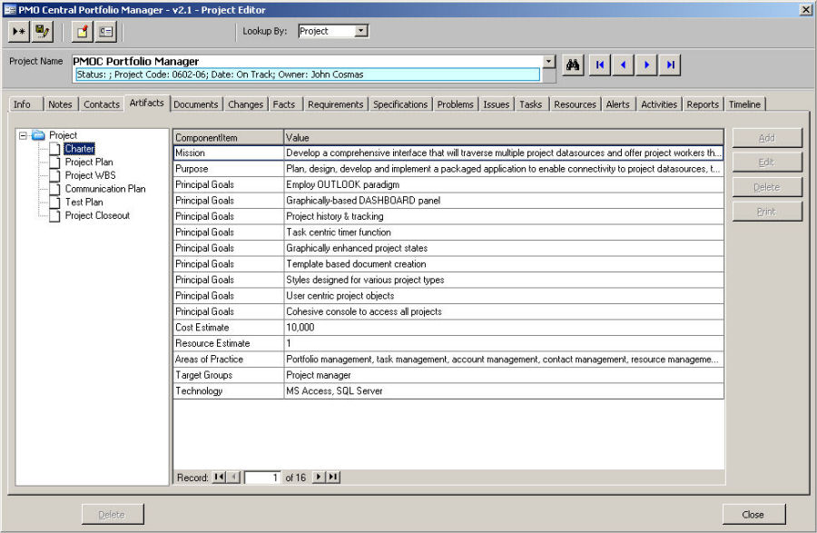Click the Cost Estimate value 10,000

pyautogui.click(x=504, y=327)
